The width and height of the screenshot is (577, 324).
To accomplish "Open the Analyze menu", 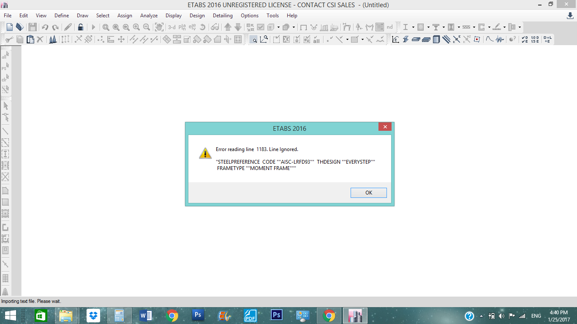I will 149,16.
